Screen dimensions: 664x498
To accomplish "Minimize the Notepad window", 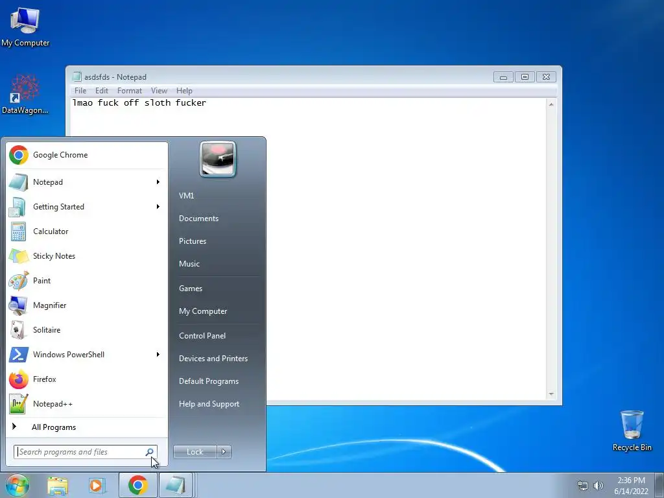I will click(503, 77).
